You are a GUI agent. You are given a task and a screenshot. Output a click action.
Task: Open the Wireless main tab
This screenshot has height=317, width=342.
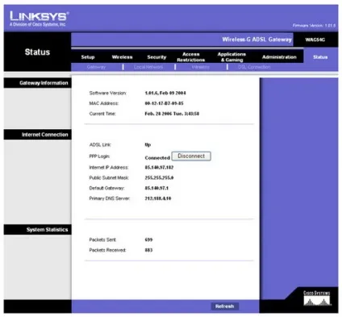coord(122,57)
